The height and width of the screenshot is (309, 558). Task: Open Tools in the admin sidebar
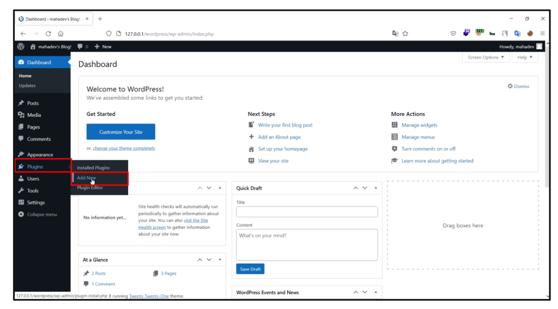pos(33,191)
